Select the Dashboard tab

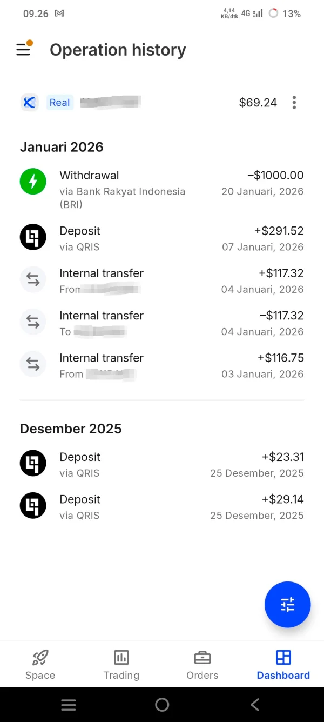click(283, 664)
